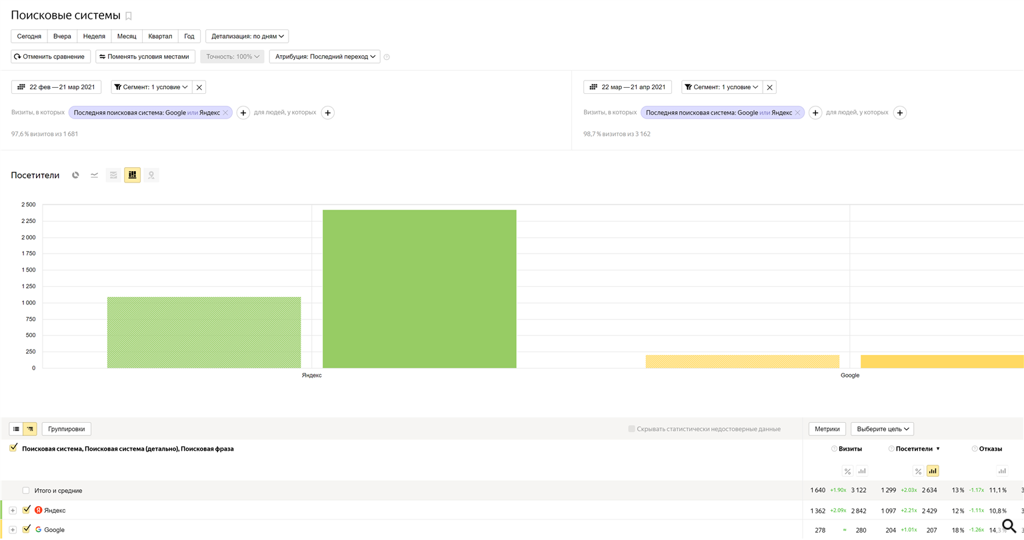Expand the Яндекс row details
Viewport: 1024px width, 540px height.
[13, 511]
